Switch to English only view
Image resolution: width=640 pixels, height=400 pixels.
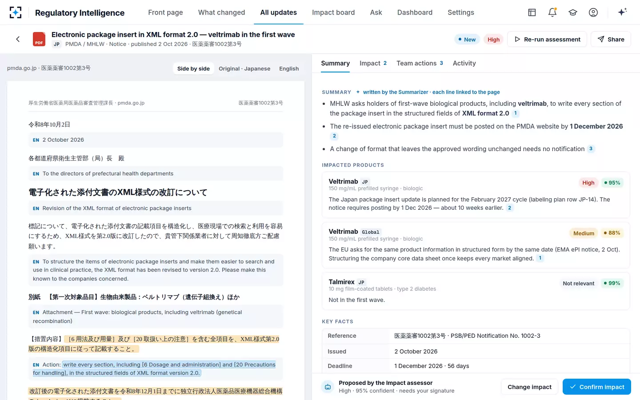(289, 68)
